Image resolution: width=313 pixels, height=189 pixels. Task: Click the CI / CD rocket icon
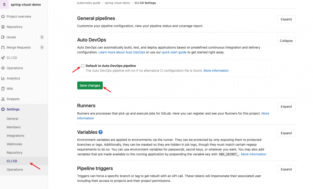[x=3, y=58]
